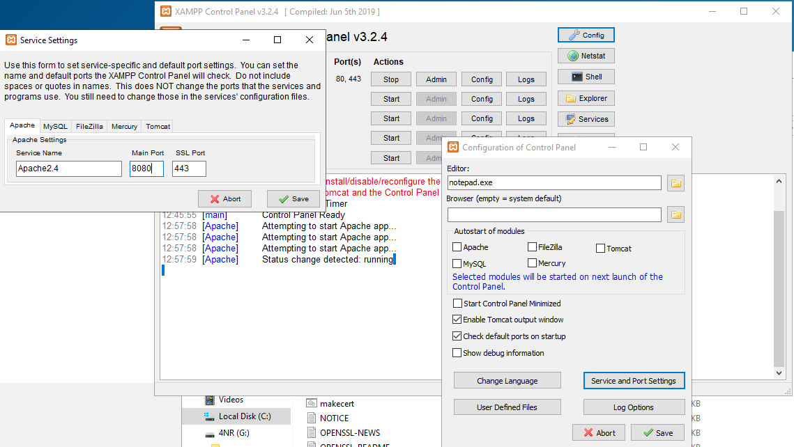794x447 pixels.
Task: Launch Shell terminal icon button
Action: [586, 77]
